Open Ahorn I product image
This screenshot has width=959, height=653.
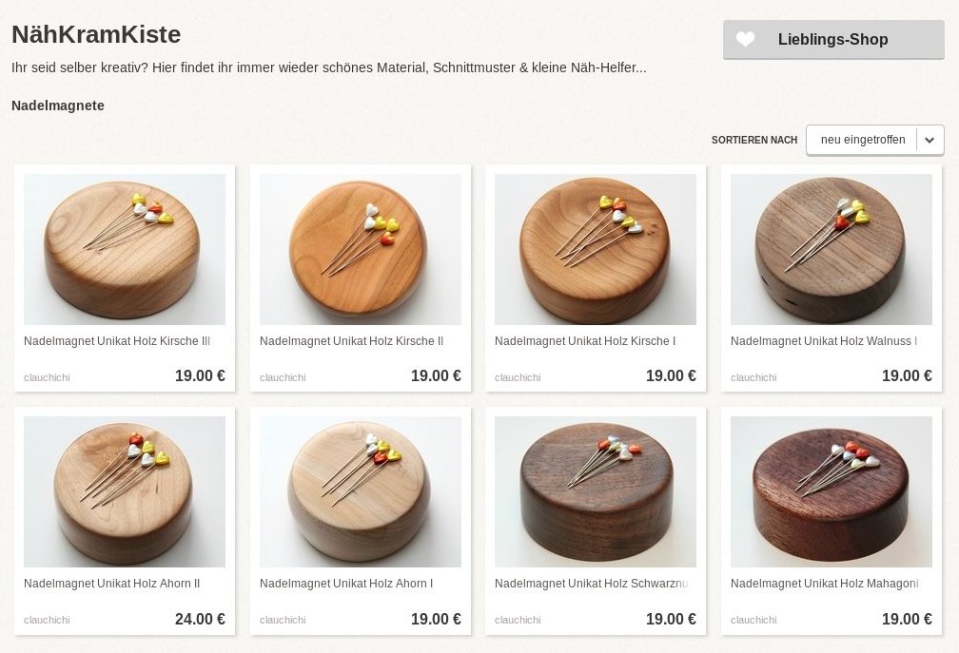(x=361, y=491)
